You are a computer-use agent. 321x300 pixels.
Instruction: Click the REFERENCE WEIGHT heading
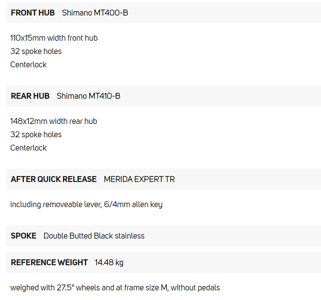49,263
